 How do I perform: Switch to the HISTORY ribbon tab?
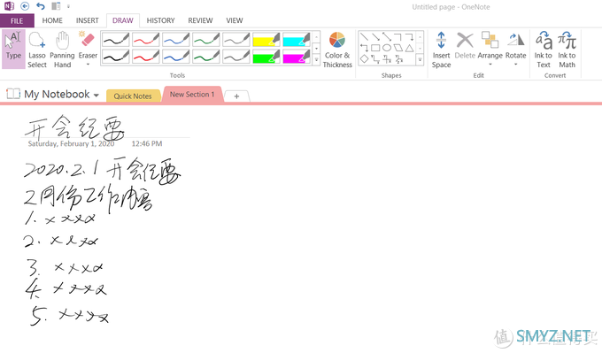point(160,20)
